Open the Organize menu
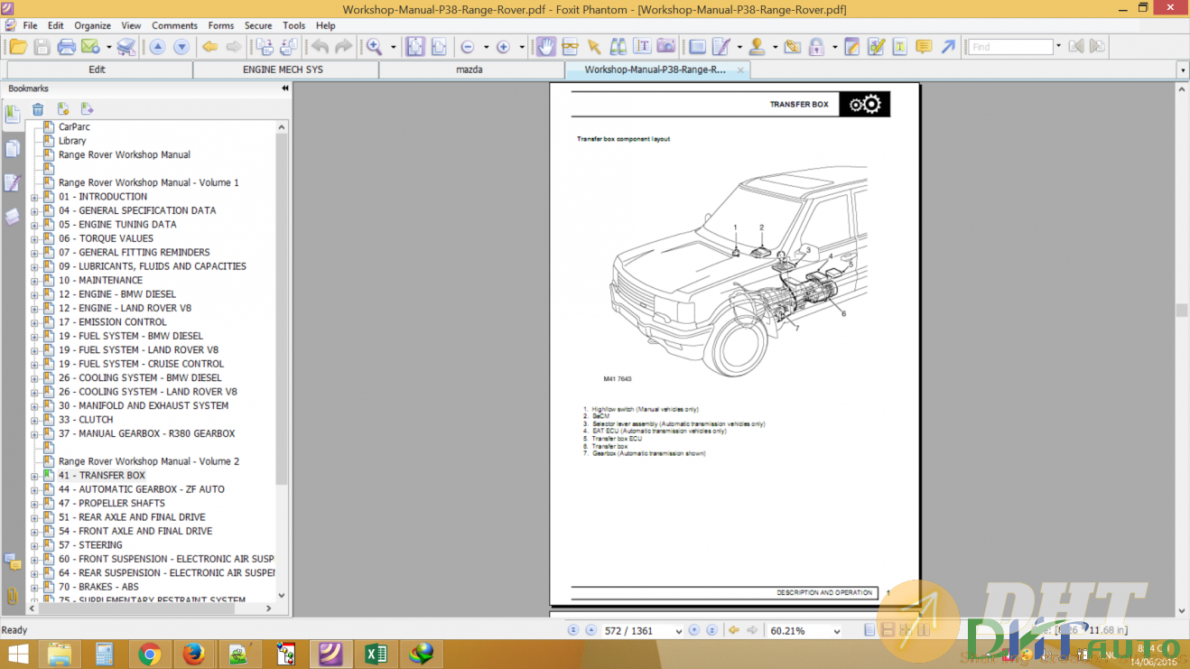Image resolution: width=1190 pixels, height=669 pixels. click(92, 25)
